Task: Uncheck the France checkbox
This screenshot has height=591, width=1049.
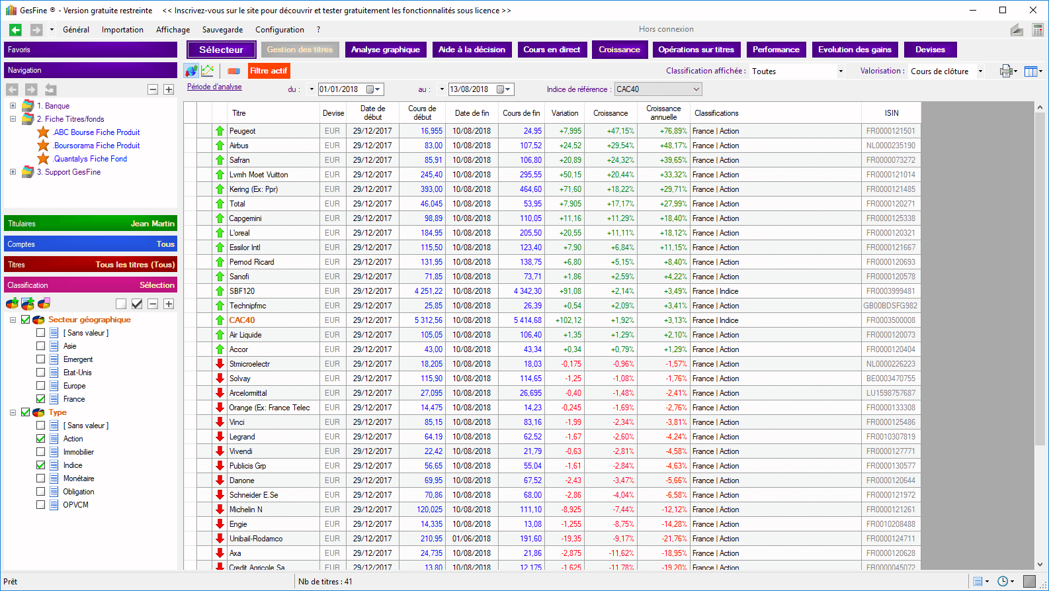Action: coord(41,399)
